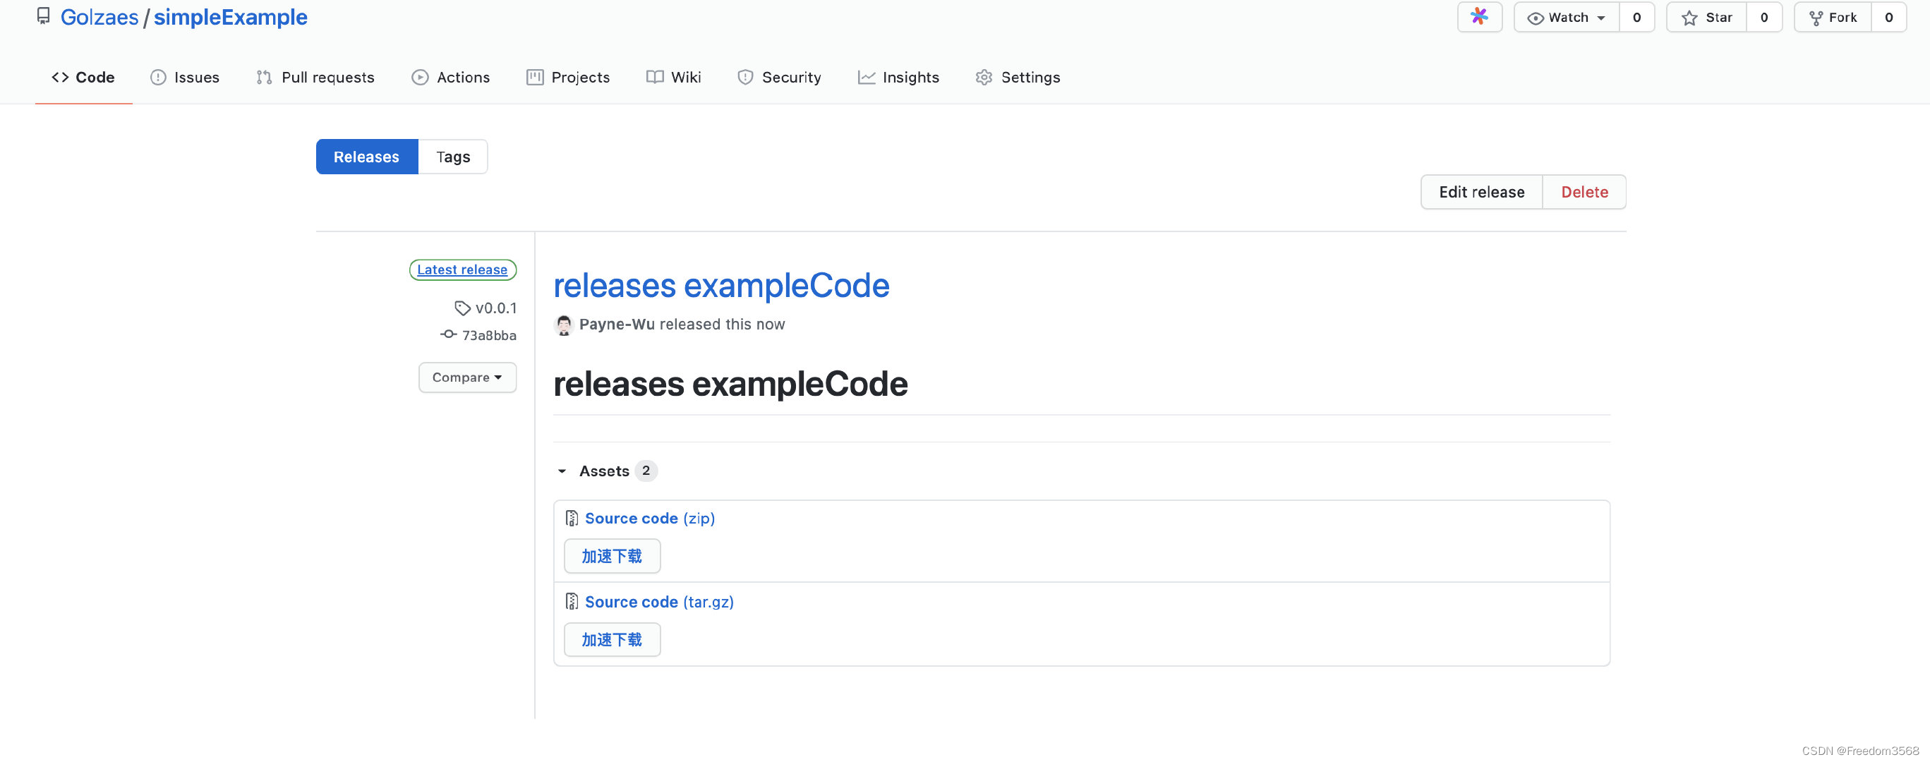
Task: Click the file icon for Source code (tar.gz)
Action: [572, 602]
